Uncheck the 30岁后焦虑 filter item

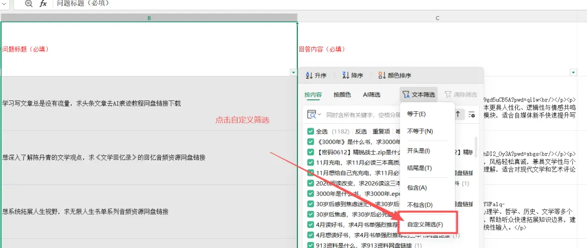coord(310,214)
